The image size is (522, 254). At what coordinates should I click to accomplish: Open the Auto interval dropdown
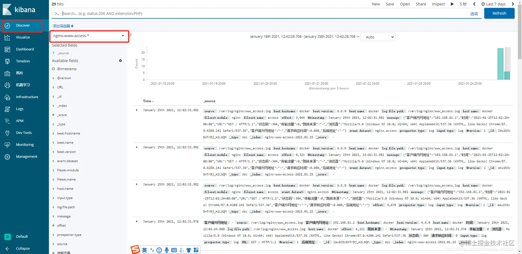pos(378,37)
